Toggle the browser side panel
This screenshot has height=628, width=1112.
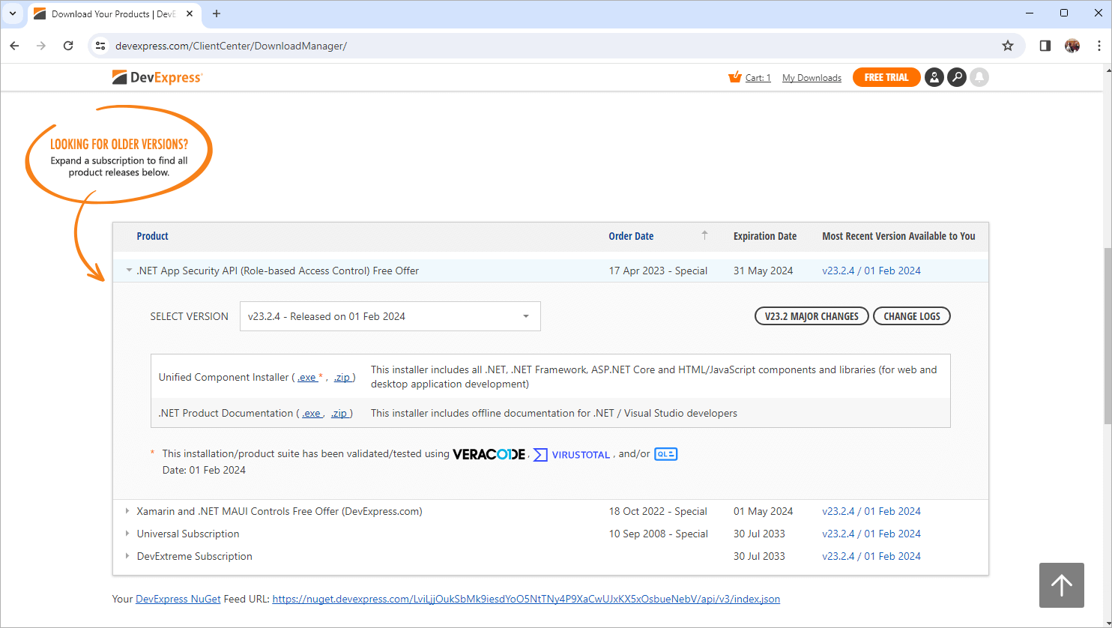pos(1045,46)
